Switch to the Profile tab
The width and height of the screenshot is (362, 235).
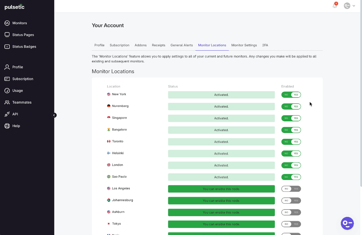click(99, 45)
